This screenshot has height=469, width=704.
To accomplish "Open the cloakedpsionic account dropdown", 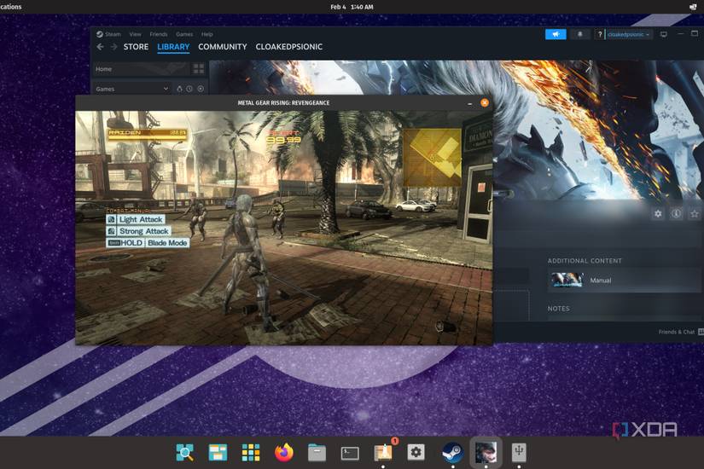I will (x=627, y=34).
